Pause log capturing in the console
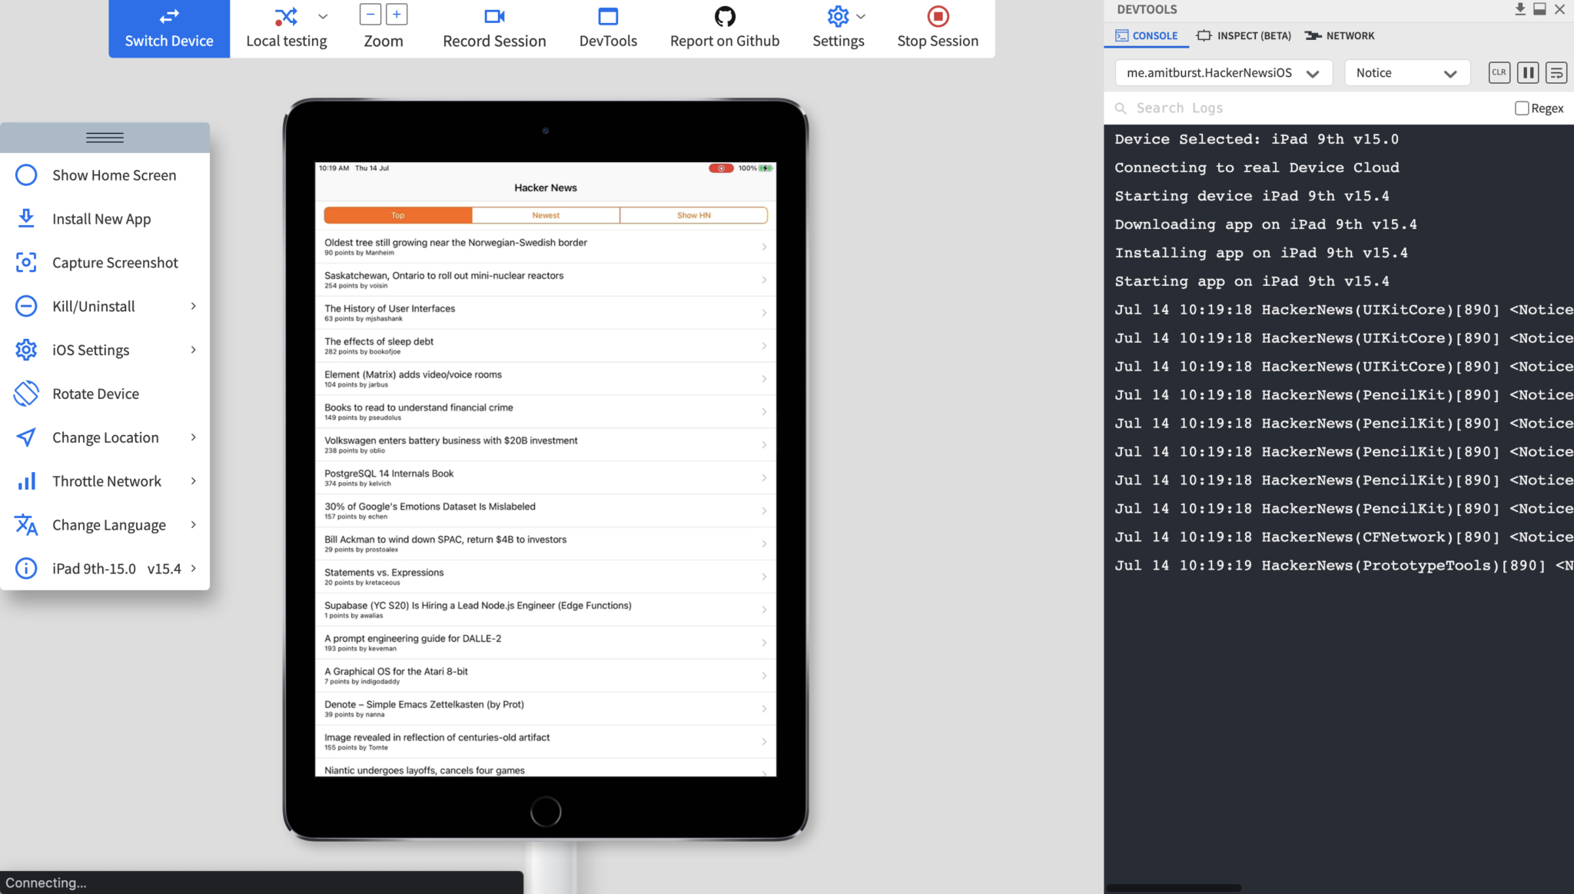 coord(1528,72)
